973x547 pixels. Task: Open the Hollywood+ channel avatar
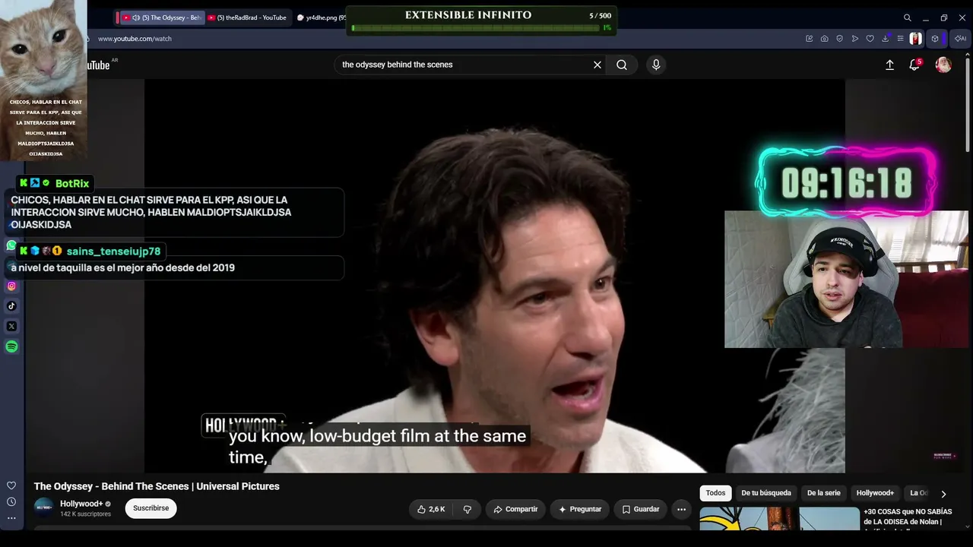click(44, 508)
